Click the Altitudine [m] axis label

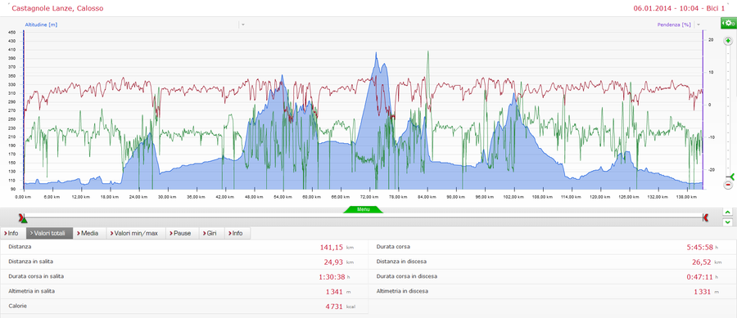41,25
